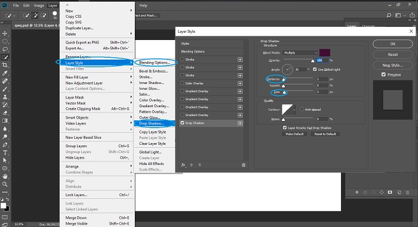Image resolution: width=418 pixels, height=227 pixels.
Task: Click Reset to Default button
Action: 325,134
